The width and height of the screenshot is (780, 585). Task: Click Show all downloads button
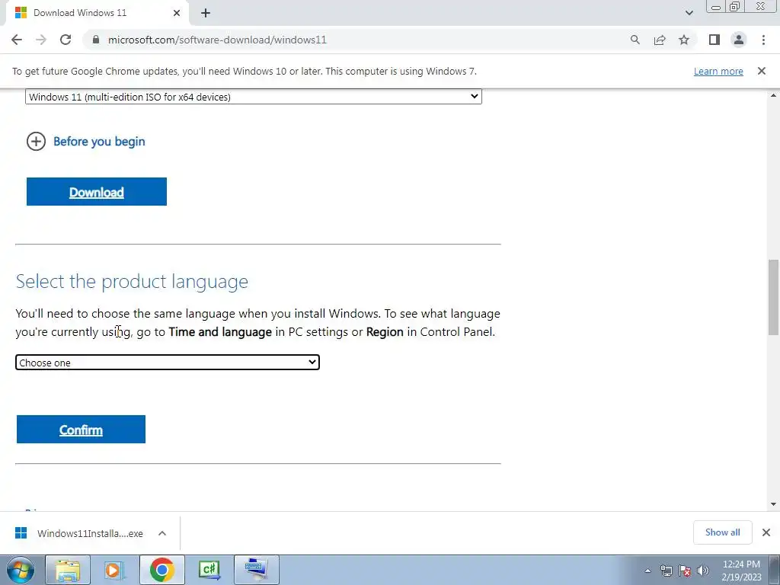pos(723,532)
